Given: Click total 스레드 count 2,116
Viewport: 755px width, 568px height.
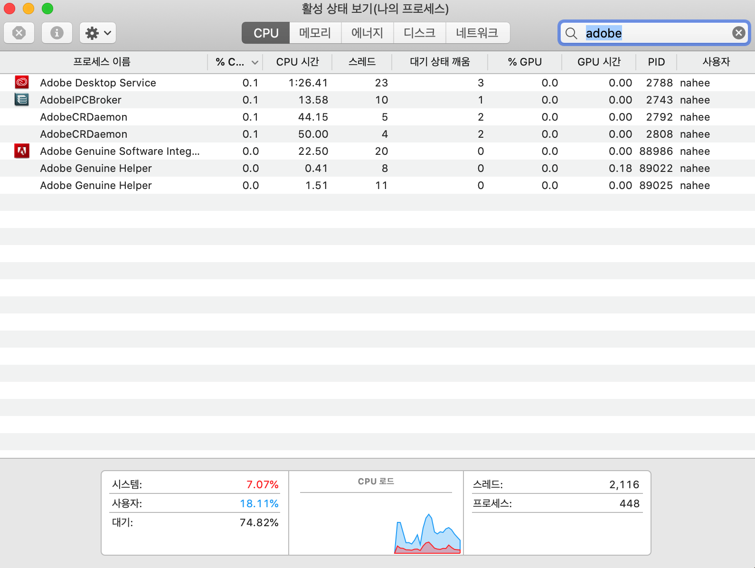Looking at the screenshot, I should [x=624, y=484].
